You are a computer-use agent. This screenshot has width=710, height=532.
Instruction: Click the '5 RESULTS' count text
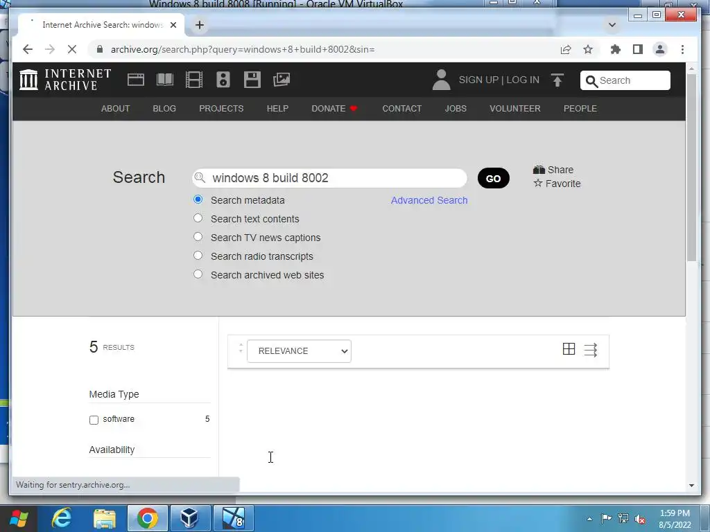point(112,347)
